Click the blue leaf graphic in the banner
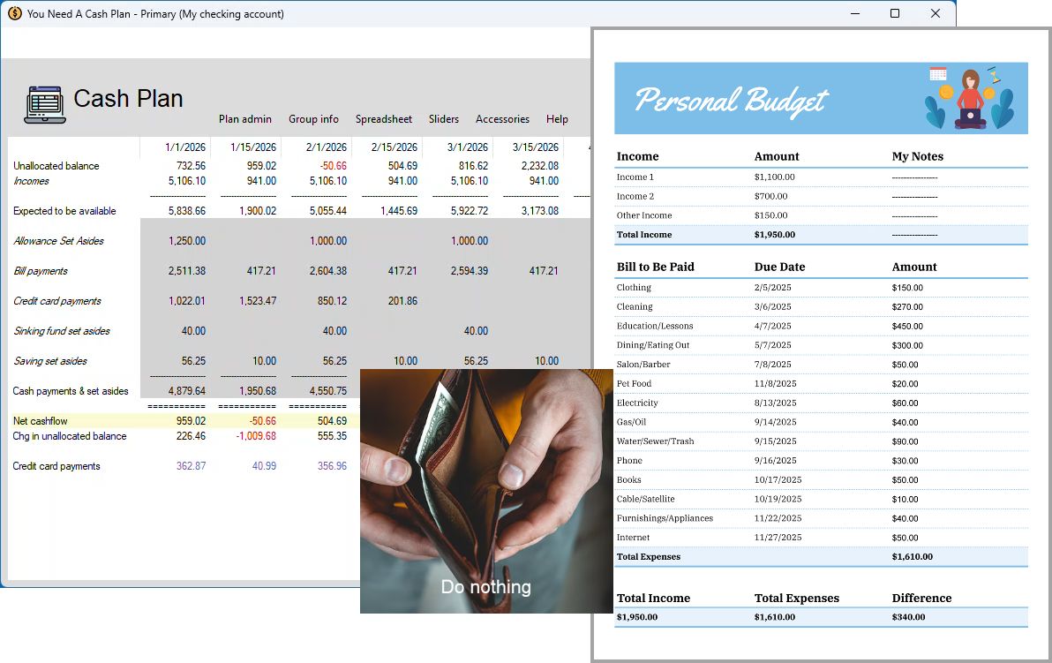1052x663 pixels. (x=935, y=113)
